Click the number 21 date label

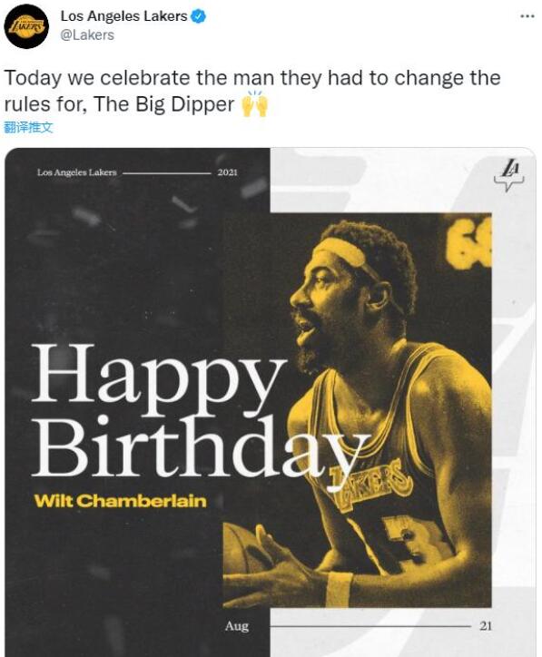click(486, 626)
